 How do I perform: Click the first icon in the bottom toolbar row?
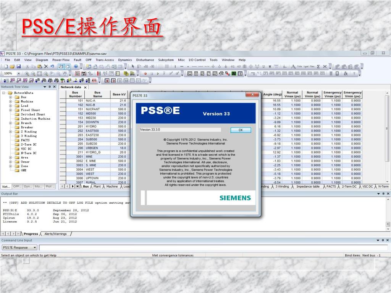click(6, 80)
